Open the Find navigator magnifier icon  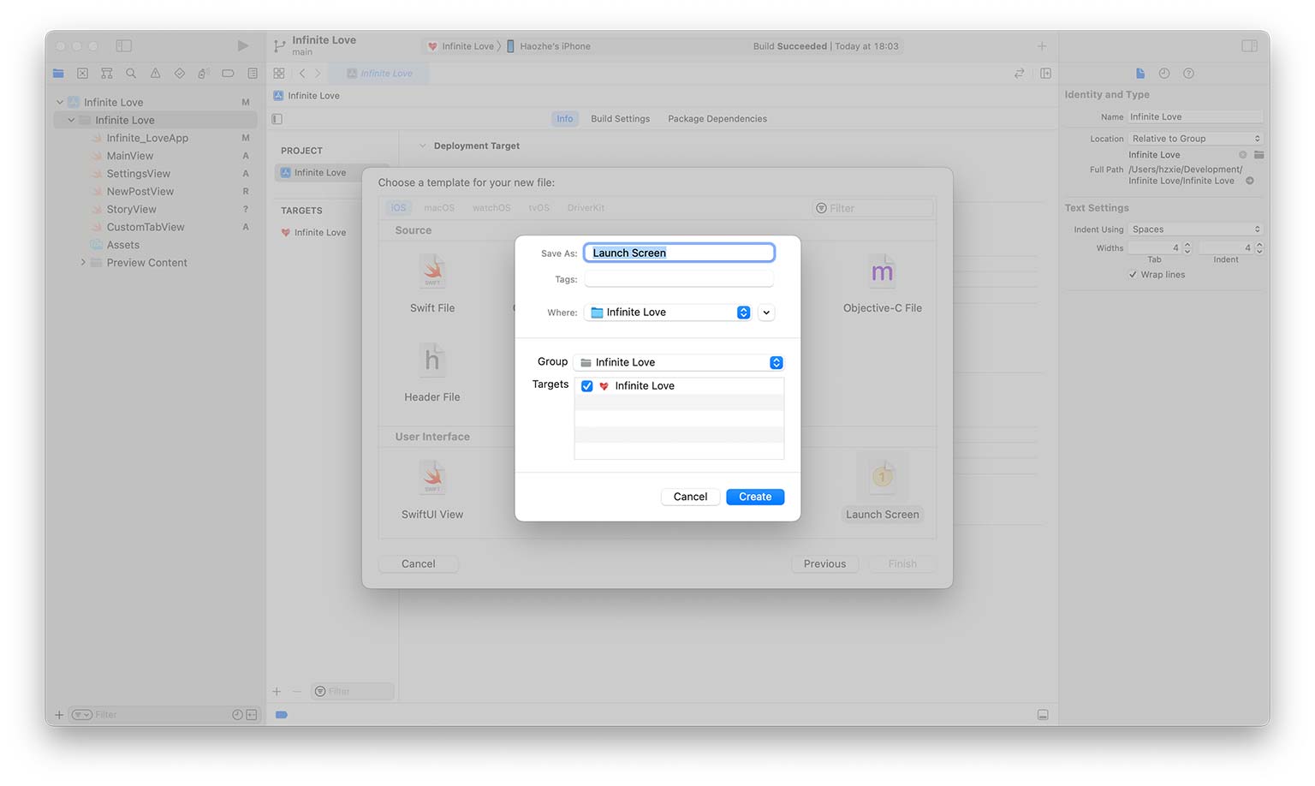pos(131,74)
